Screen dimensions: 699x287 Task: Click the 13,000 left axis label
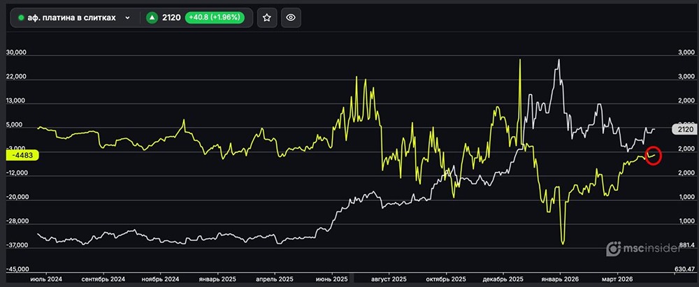point(17,101)
